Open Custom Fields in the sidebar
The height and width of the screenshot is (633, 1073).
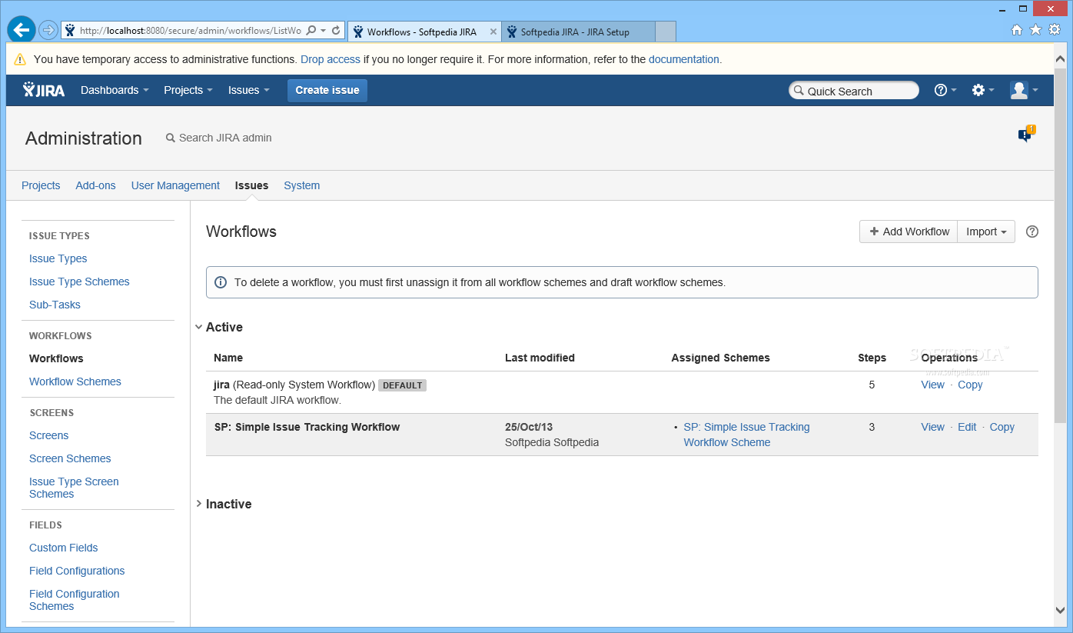63,548
